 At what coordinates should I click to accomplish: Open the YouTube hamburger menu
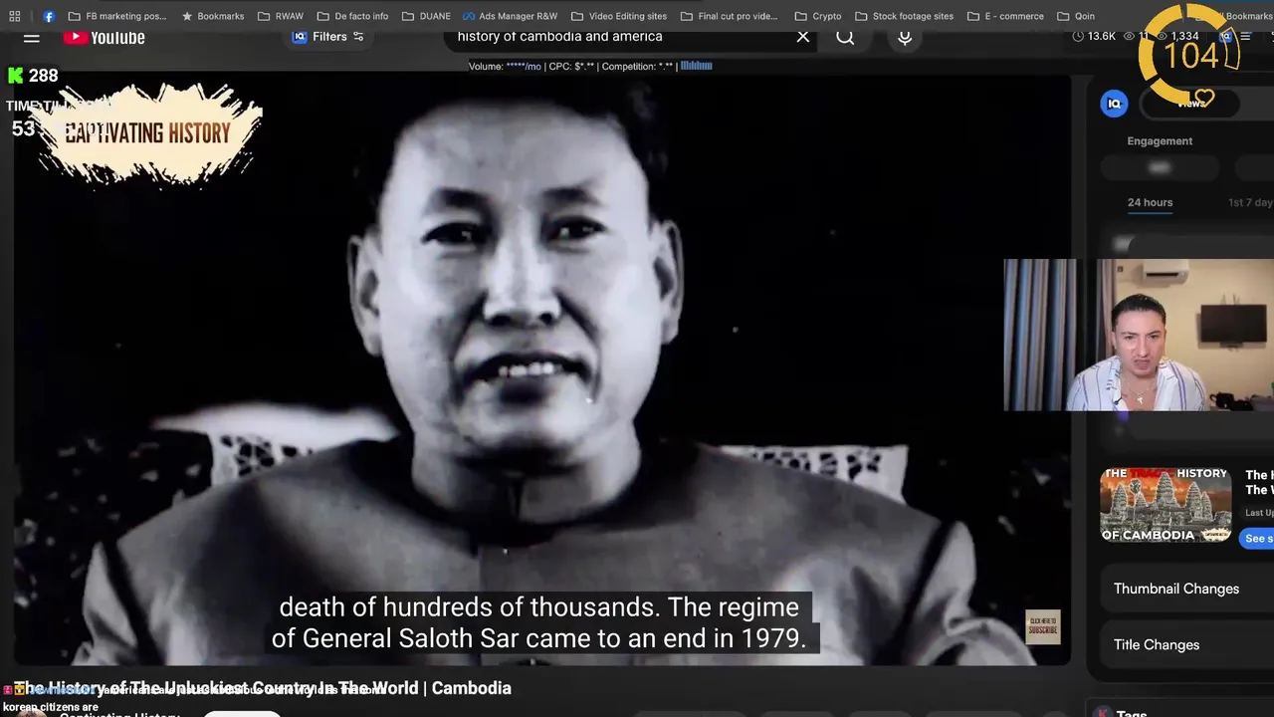(31, 37)
